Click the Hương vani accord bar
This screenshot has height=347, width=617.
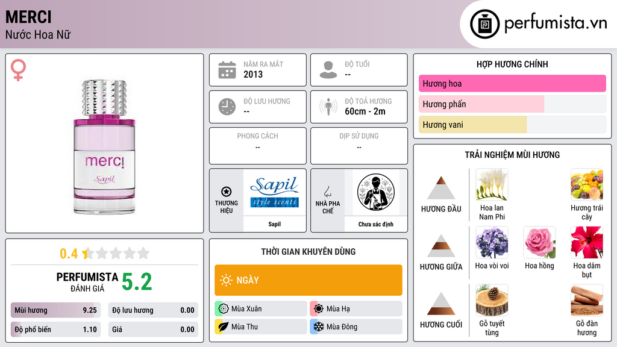tap(512, 124)
